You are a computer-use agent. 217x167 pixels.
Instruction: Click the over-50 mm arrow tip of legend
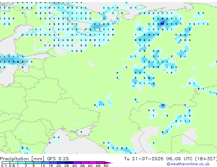tap(108, 163)
